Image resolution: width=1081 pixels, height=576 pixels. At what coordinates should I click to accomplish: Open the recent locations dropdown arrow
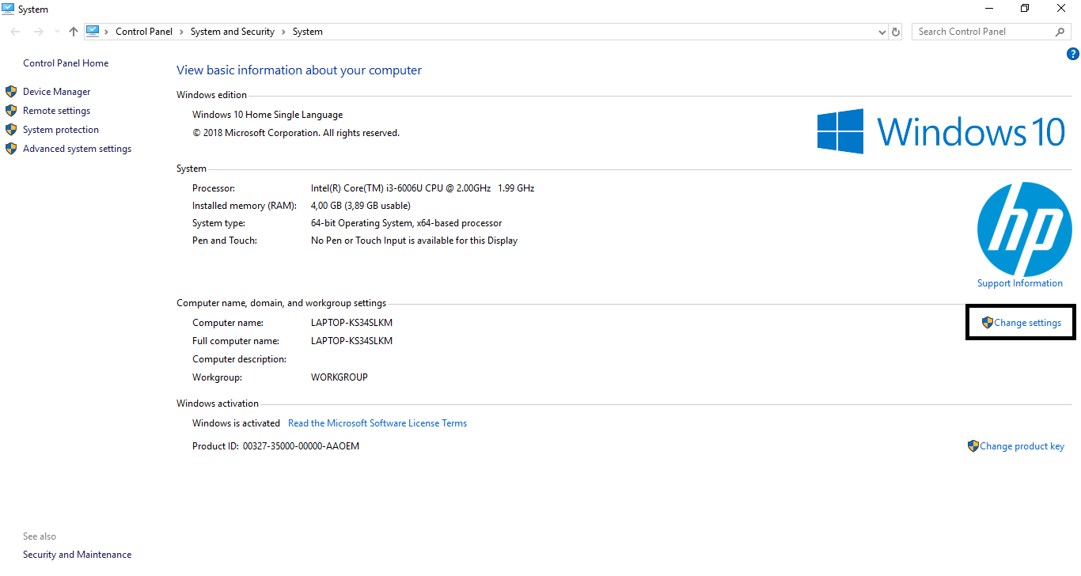tap(56, 32)
